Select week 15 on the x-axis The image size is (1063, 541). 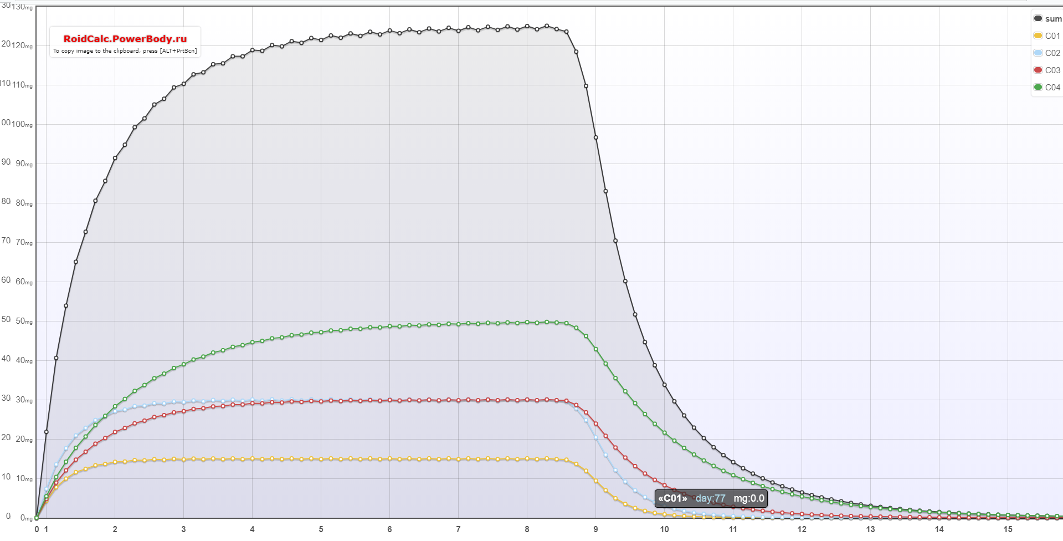[x=1008, y=529]
